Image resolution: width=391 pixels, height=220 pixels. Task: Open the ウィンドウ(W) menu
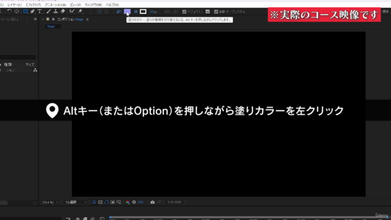pyautogui.click(x=93, y=5)
